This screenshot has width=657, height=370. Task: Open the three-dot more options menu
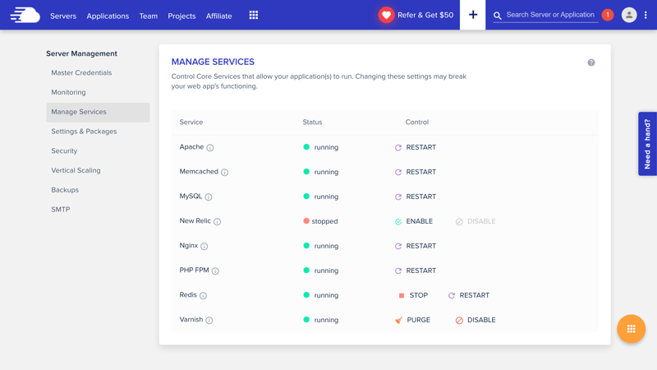(x=646, y=15)
